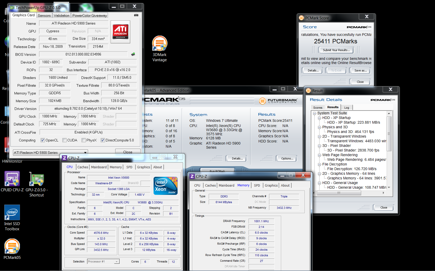Toggle the CUDA checkbox in GPU-Z

pos(64,140)
